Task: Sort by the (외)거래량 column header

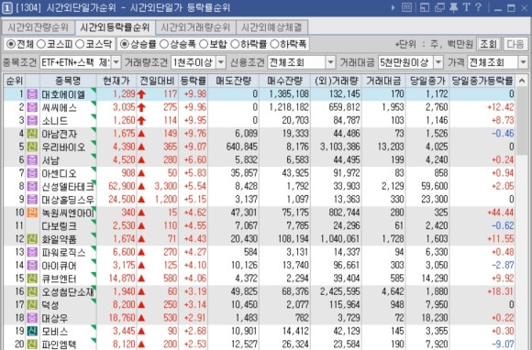Action: (x=336, y=81)
